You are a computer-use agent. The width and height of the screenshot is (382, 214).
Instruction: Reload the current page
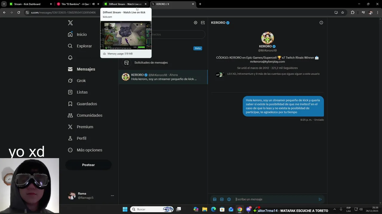19,12
